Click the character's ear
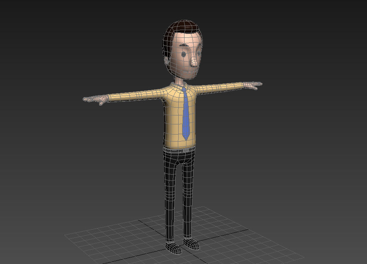This screenshot has width=367, height=264. (x=167, y=61)
